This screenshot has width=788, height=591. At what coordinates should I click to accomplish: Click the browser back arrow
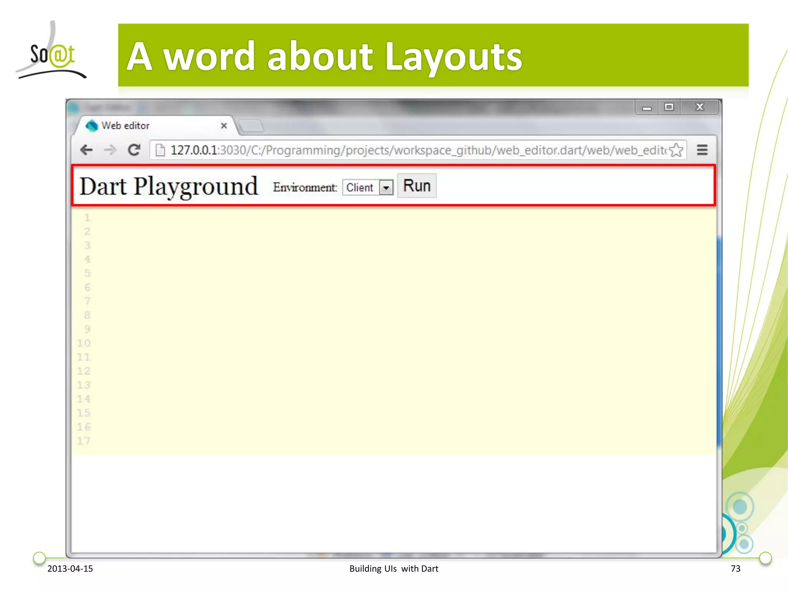click(87, 150)
